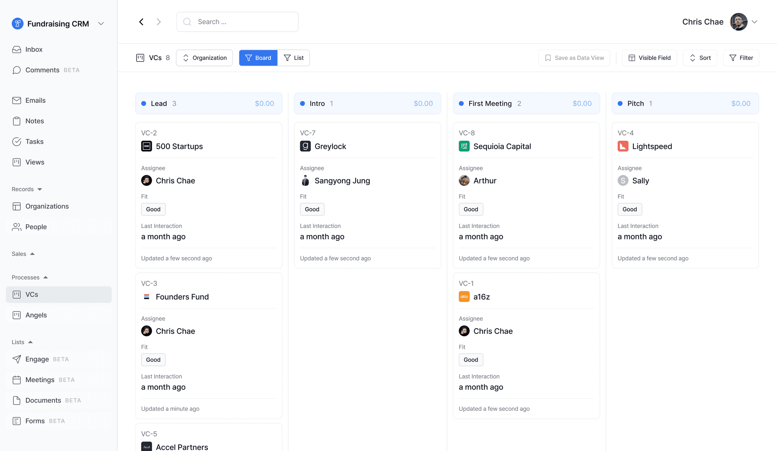Open the Greylock card title
The image size is (777, 451).
click(330, 146)
